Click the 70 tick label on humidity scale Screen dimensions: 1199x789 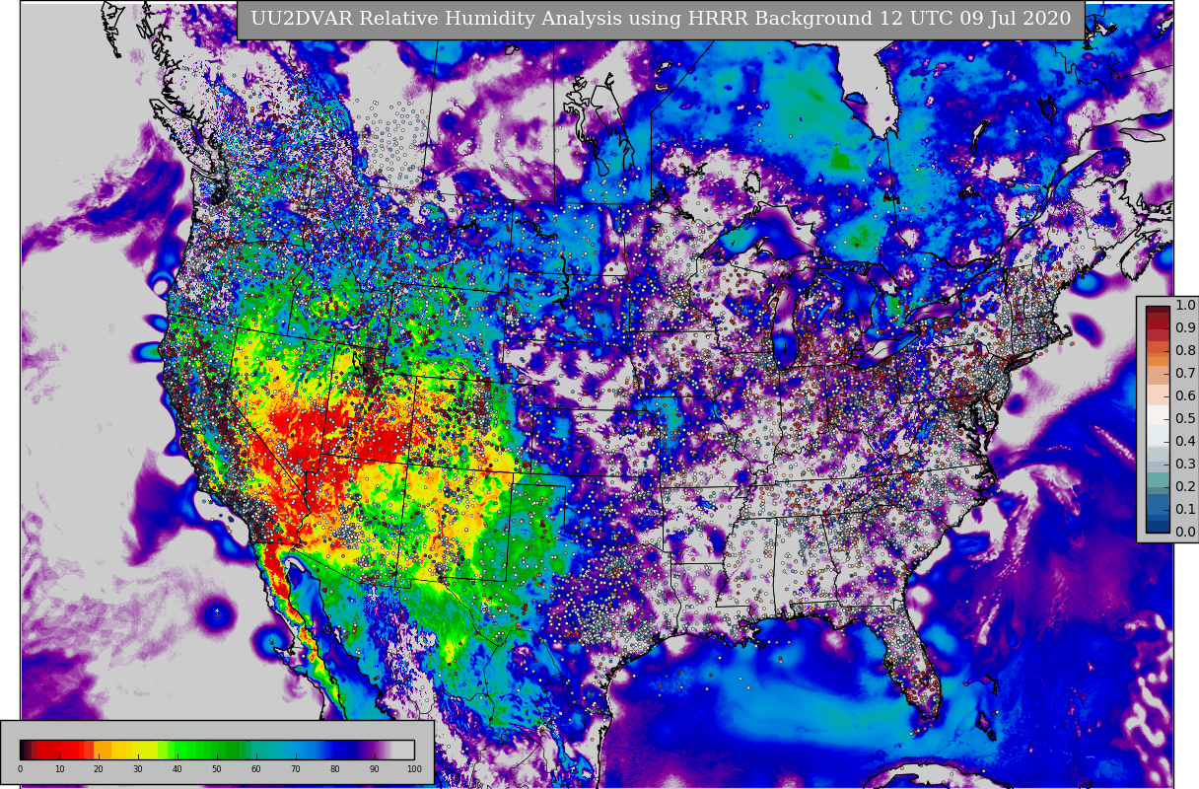(296, 769)
